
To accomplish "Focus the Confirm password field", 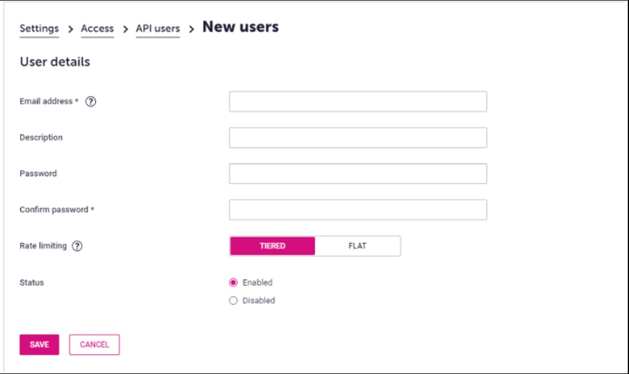I will (x=357, y=210).
